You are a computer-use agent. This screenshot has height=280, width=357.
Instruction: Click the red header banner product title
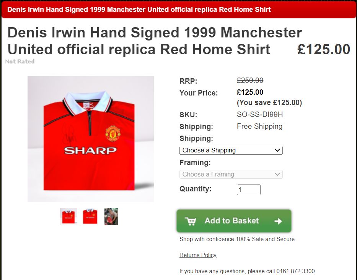(139, 10)
